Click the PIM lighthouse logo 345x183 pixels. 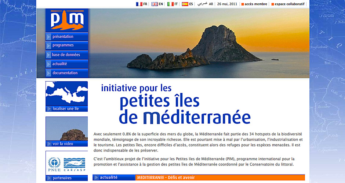coord(67,20)
